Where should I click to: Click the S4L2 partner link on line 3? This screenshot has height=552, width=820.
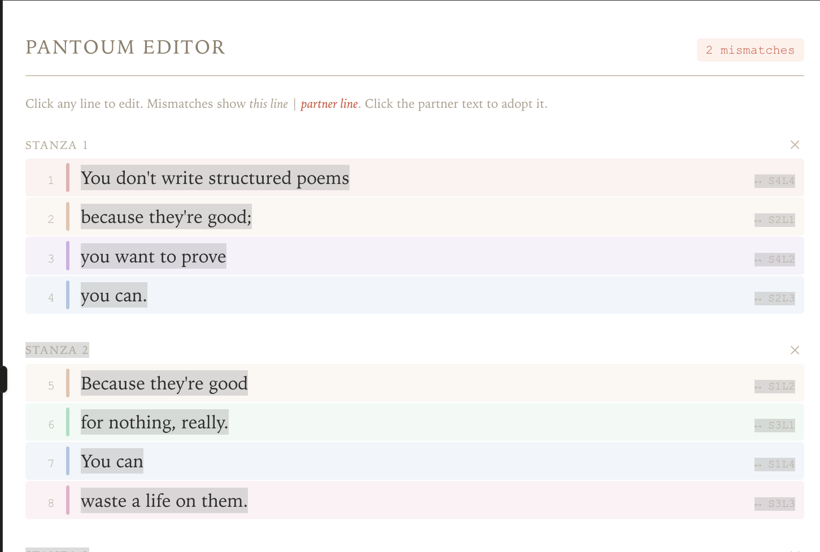coord(775,260)
